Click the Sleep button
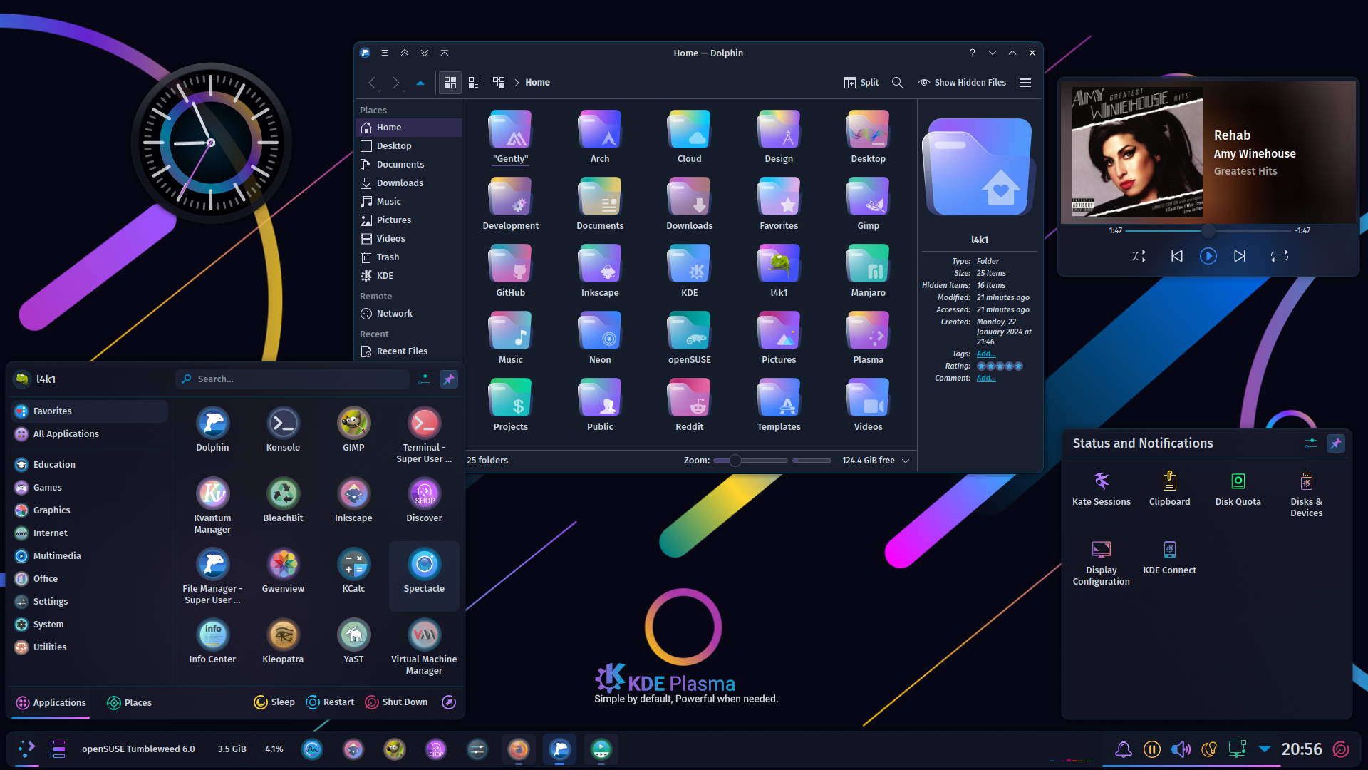This screenshot has width=1368, height=770. point(274,702)
